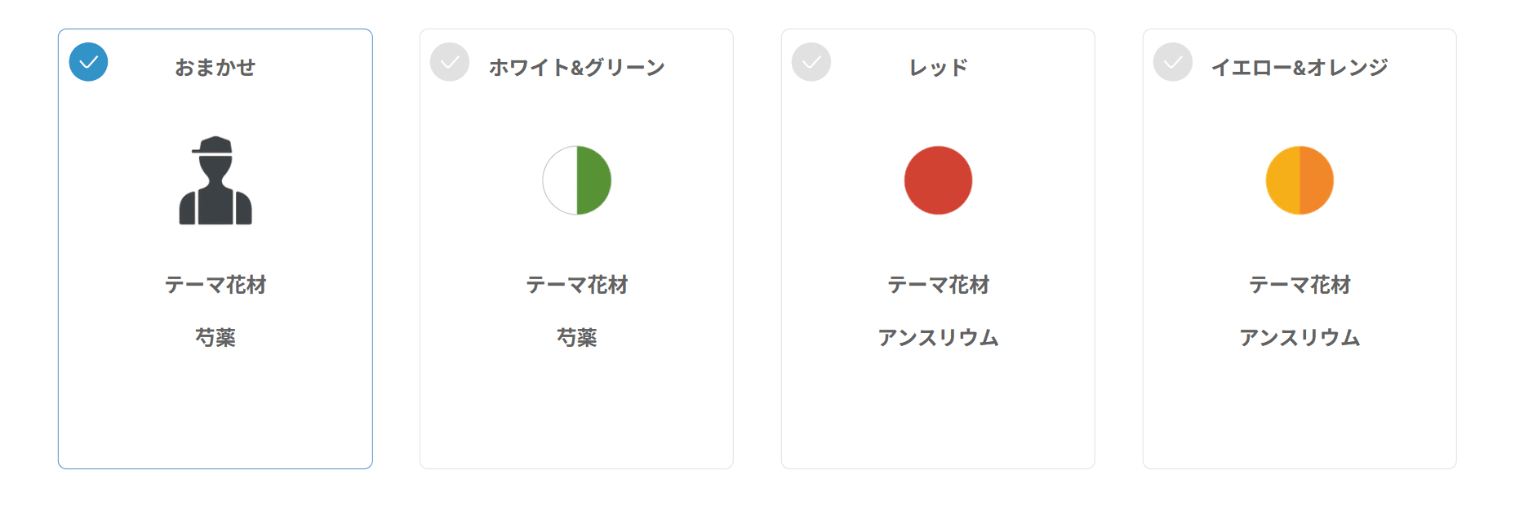
Task: Click アンスリウム text in レッド card
Action: coord(939,337)
